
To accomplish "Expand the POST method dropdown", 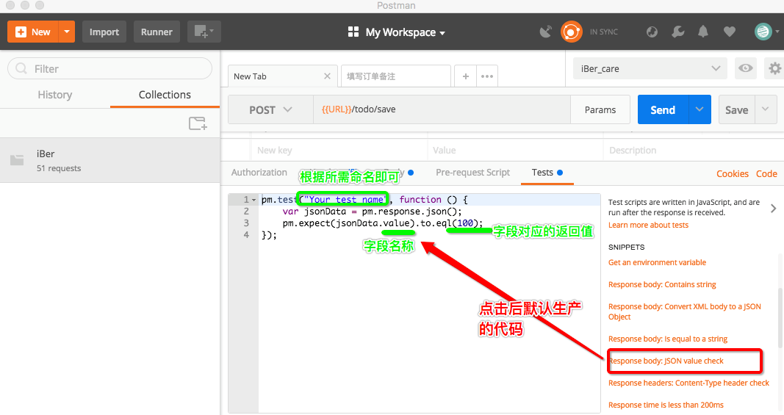I will 270,109.
